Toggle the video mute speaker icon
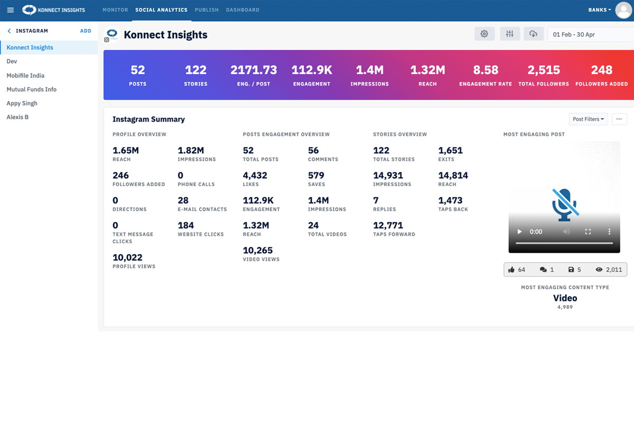The height and width of the screenshot is (423, 634). 567,232
